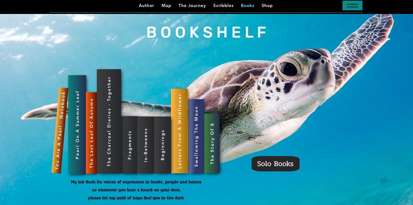The image size is (413, 205).
Task: Click the Solo Books button
Action: click(276, 164)
